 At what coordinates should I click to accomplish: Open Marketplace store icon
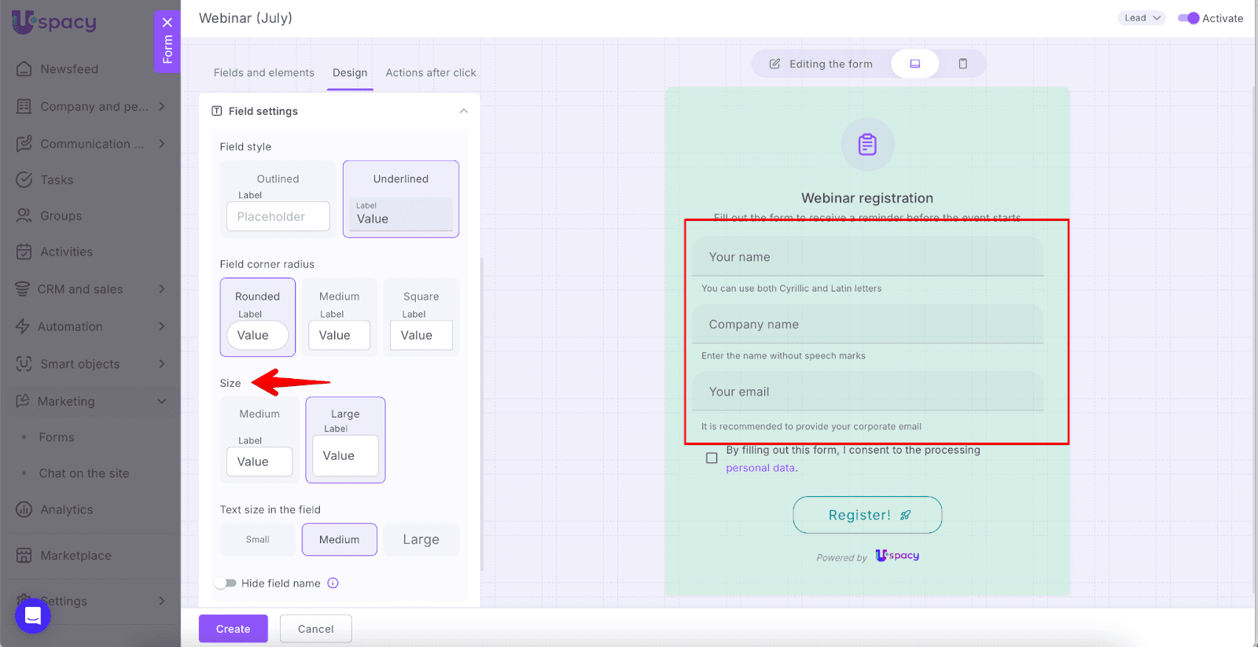tap(24, 556)
